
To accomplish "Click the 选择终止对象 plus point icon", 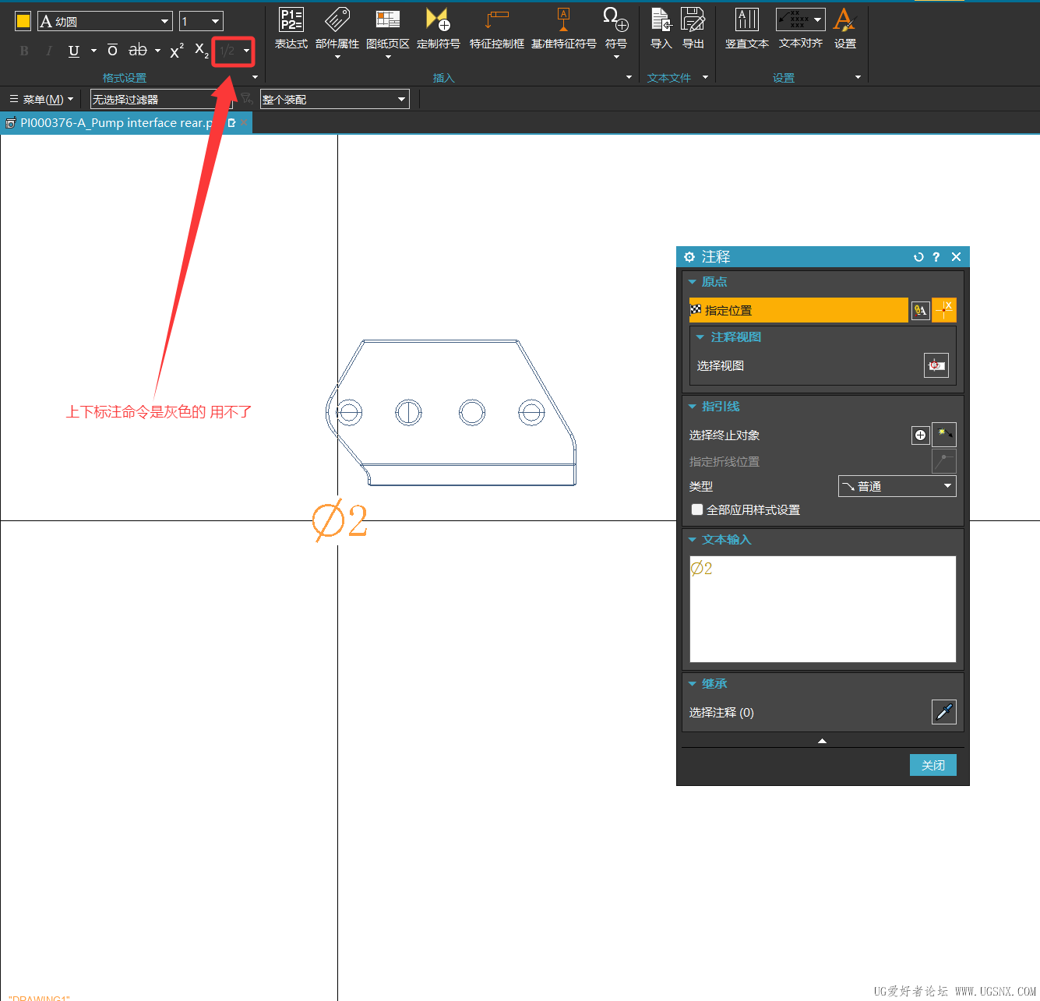I will tap(920, 435).
